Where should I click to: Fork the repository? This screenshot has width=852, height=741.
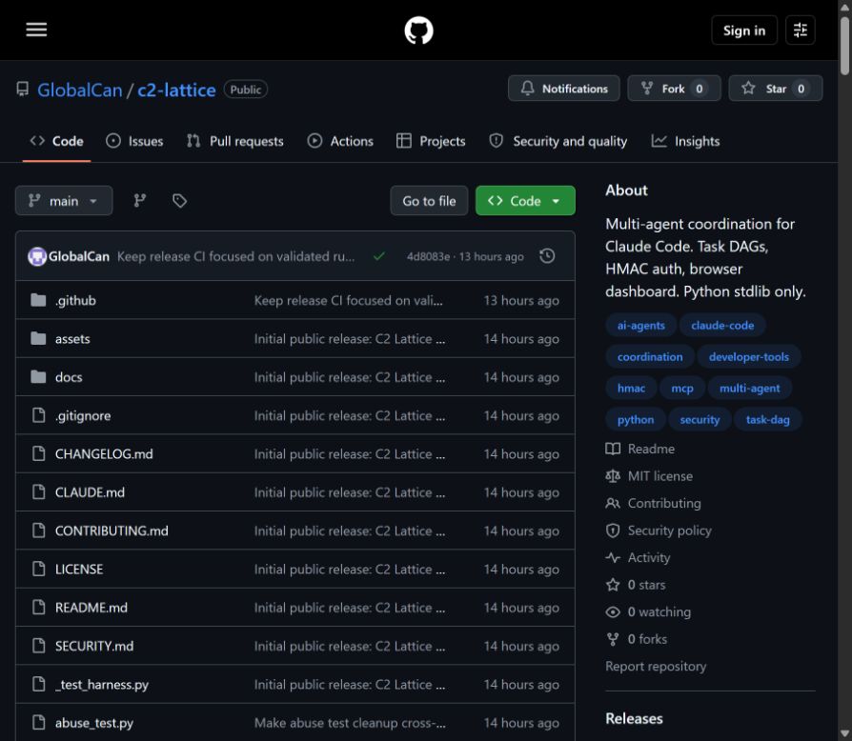(674, 89)
